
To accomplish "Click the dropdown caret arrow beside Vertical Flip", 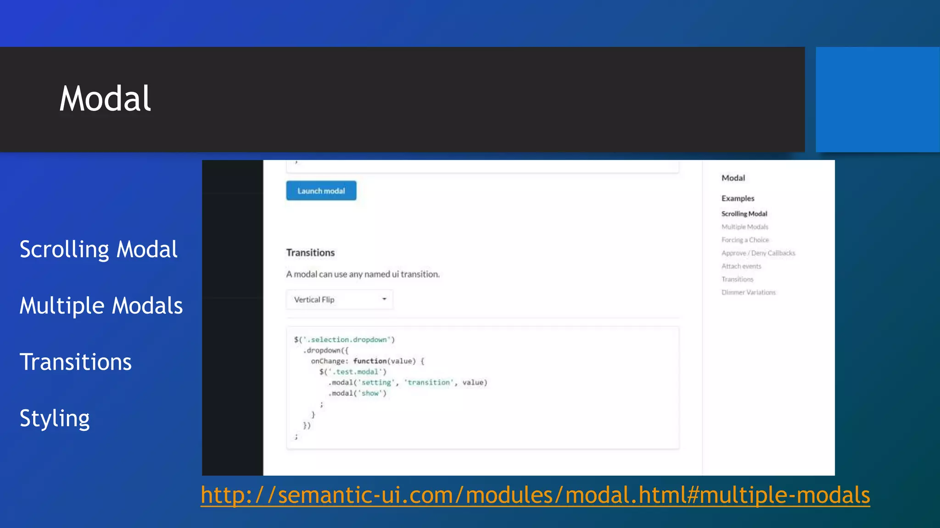I will [x=384, y=299].
